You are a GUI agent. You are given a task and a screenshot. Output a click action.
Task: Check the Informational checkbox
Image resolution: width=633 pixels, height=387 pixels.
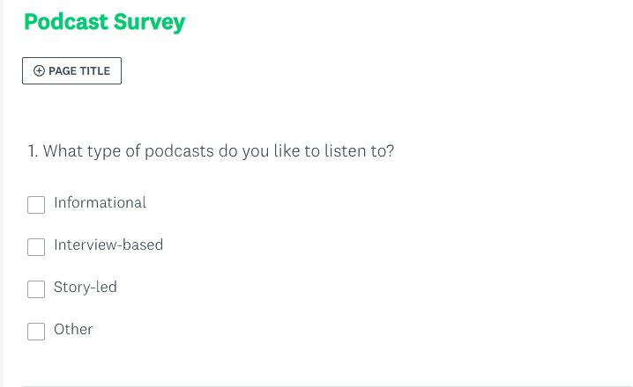pos(36,205)
